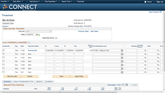
Task: Click the Apply Rules button
Action: click(79, 76)
